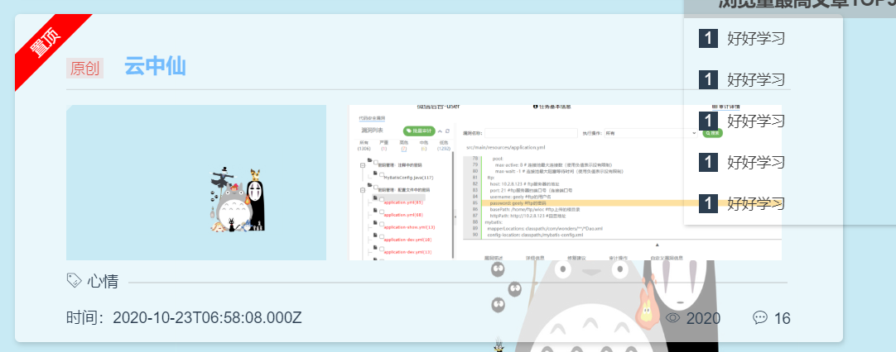Open the code audit screenshot thumbnail

[565, 183]
